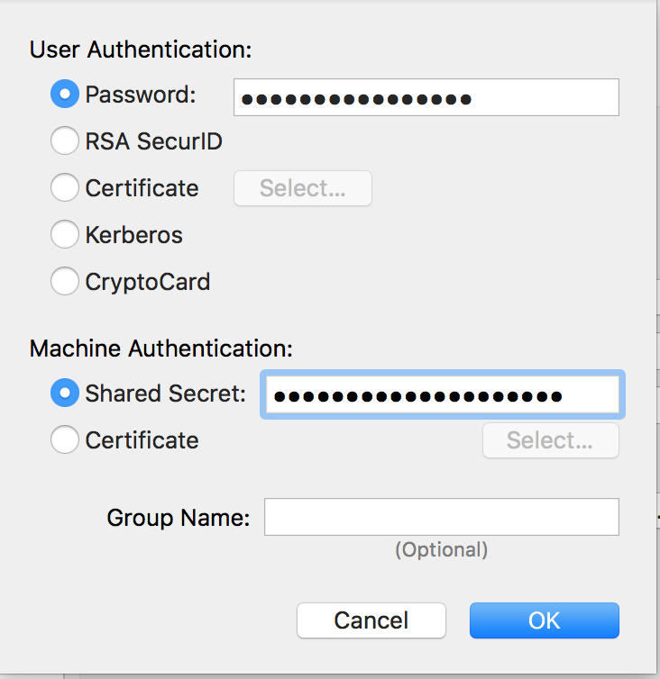Enable the Kerberos authentication option
The height and width of the screenshot is (679, 660).
(x=65, y=235)
